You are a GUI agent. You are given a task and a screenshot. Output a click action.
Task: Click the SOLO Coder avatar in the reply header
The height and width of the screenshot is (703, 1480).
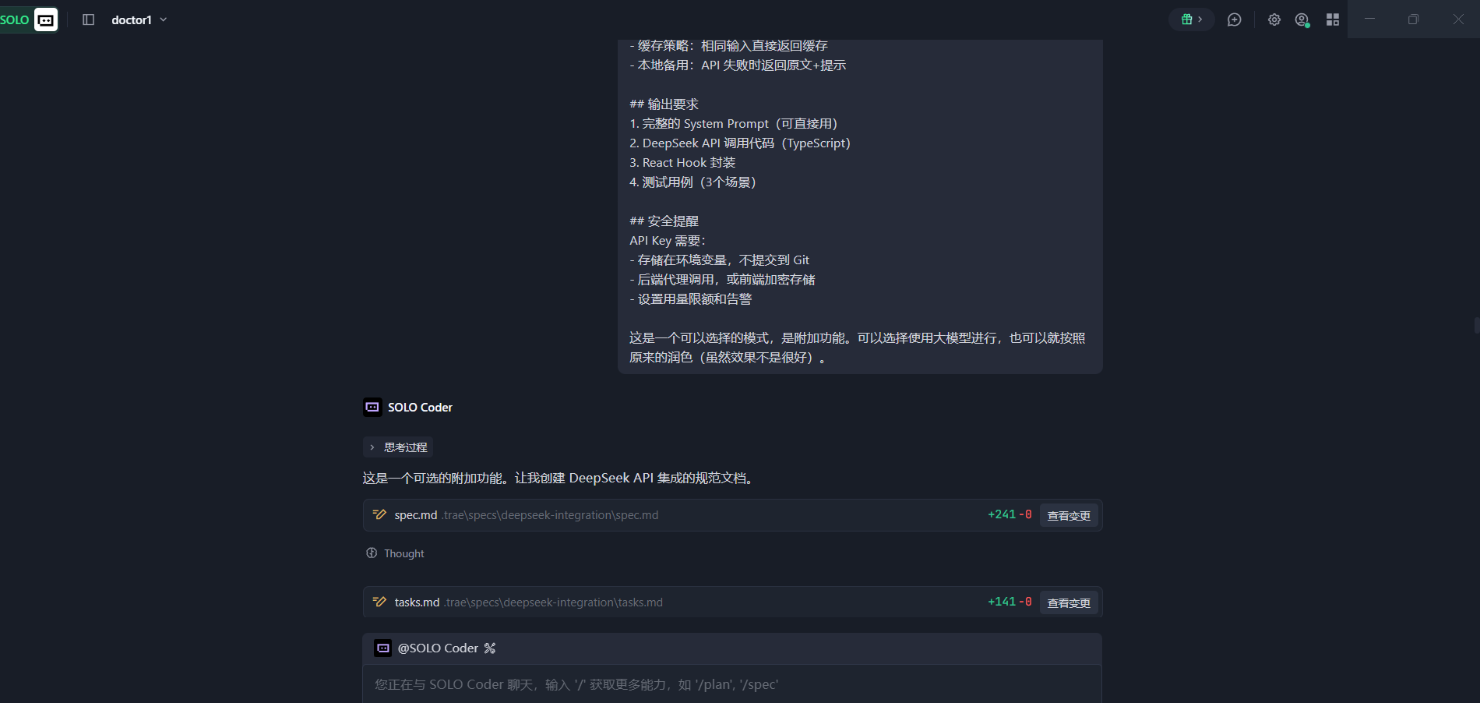click(x=372, y=407)
